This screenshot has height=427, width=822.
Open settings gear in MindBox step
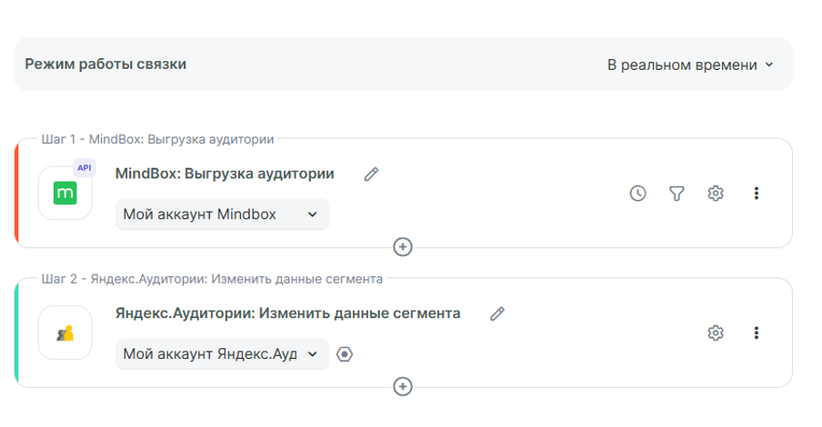tap(716, 194)
